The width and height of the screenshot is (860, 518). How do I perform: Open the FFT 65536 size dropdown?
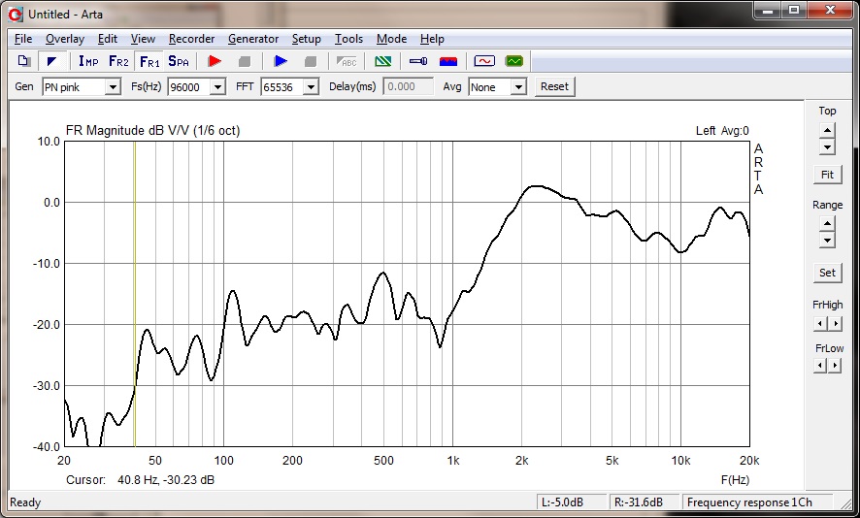click(311, 86)
